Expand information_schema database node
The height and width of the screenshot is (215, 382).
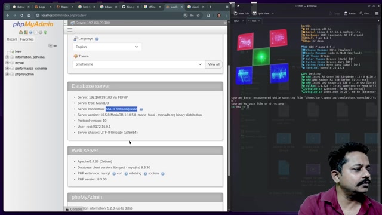[x=7, y=57]
